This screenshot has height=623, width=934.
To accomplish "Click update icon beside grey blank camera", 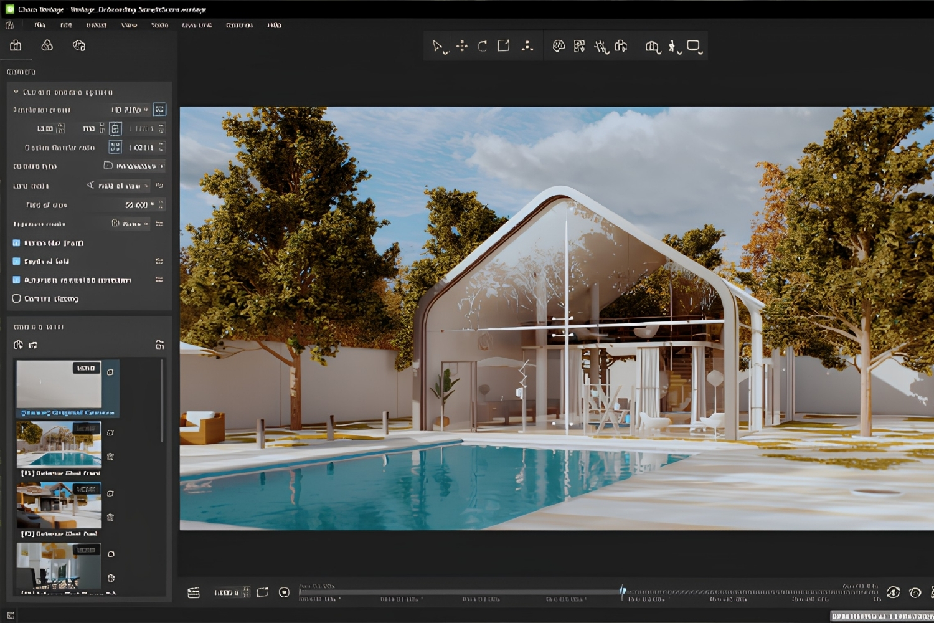I will point(110,373).
